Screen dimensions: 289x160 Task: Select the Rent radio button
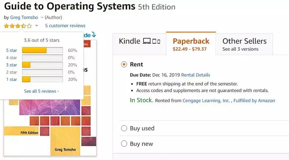click(124, 65)
